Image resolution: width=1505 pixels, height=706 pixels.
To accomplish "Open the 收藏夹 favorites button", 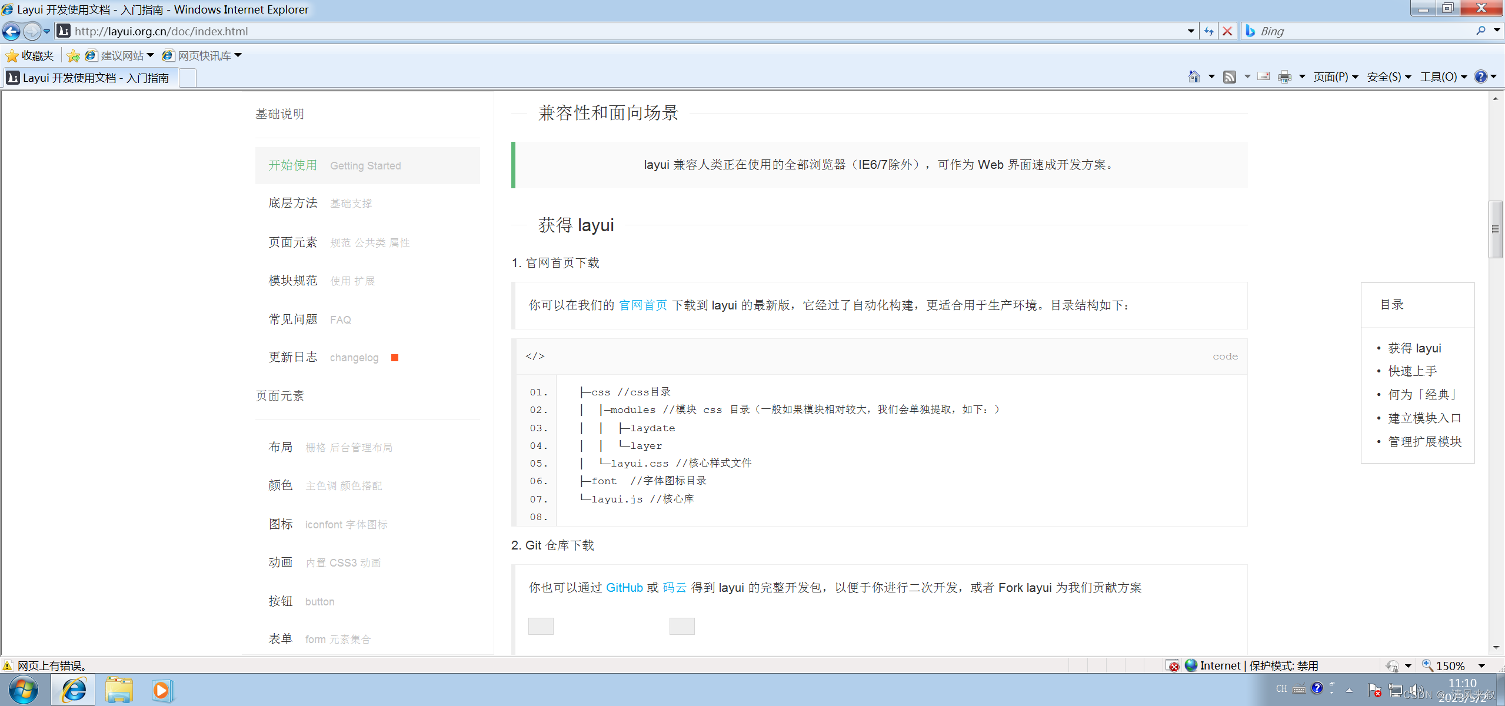I will [29, 55].
